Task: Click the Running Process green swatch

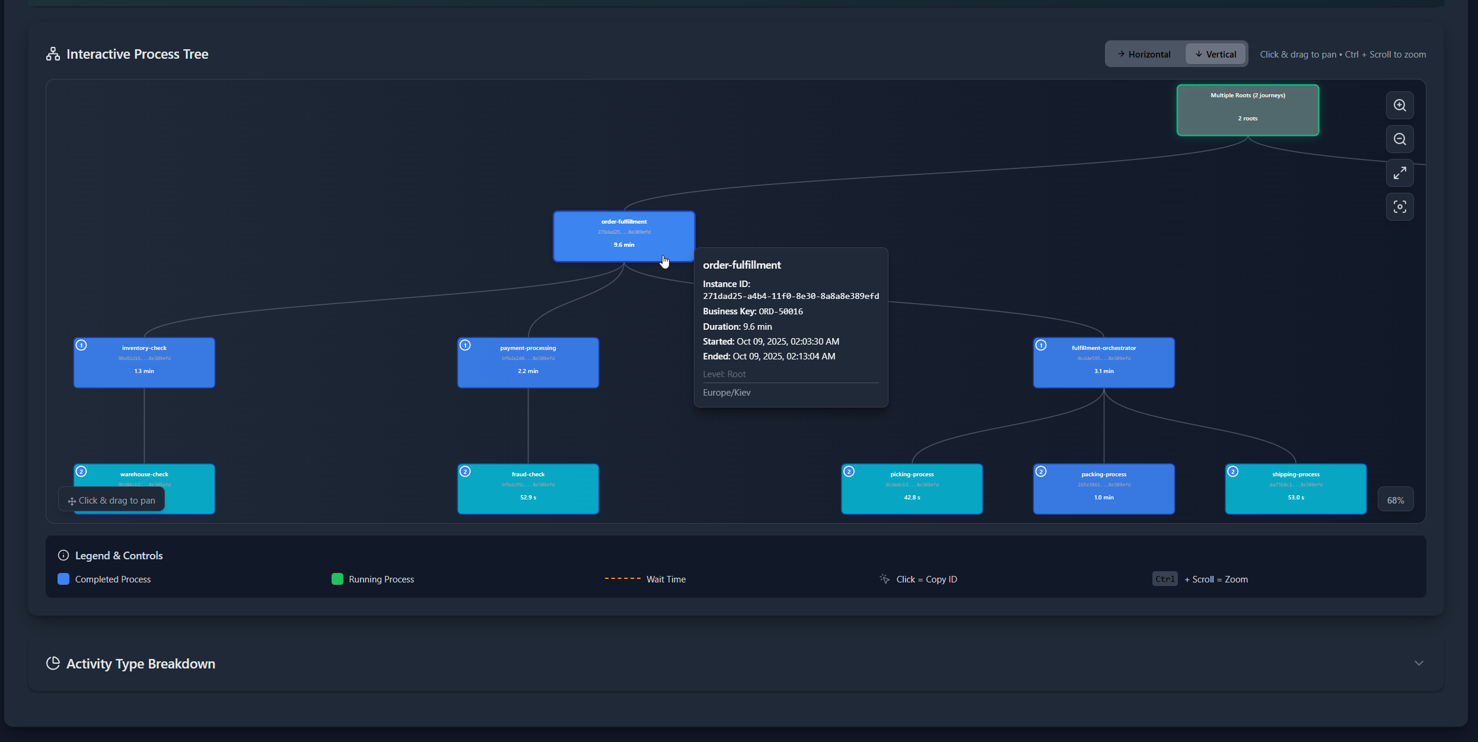Action: pyautogui.click(x=337, y=579)
